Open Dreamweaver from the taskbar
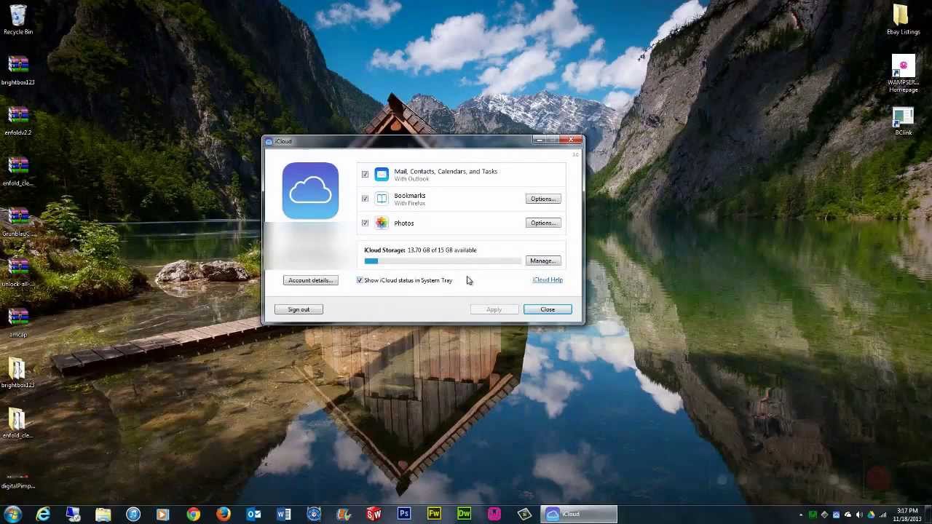932x524 pixels. coord(464,515)
